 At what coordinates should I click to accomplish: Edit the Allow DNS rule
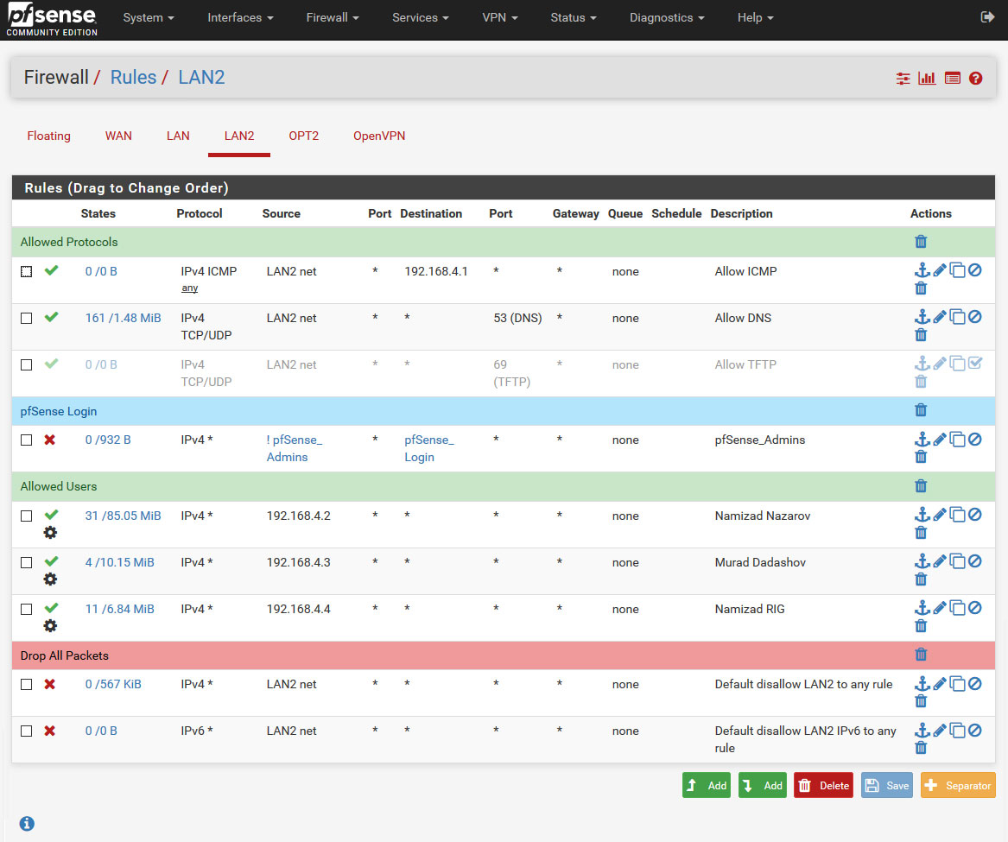point(940,317)
